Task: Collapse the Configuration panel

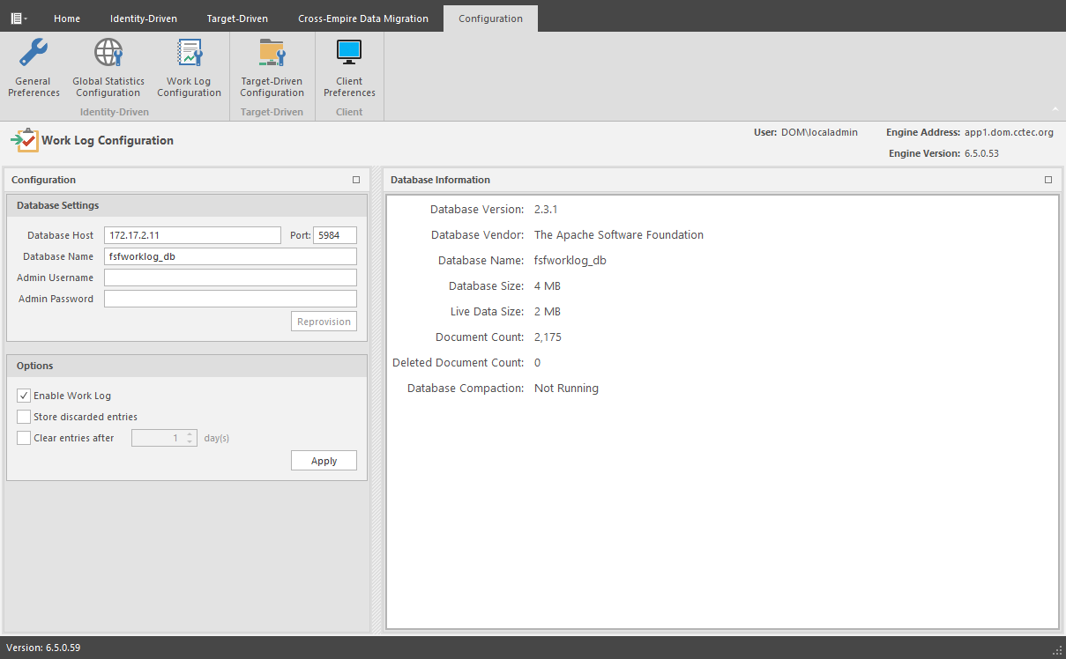Action: pos(356,179)
